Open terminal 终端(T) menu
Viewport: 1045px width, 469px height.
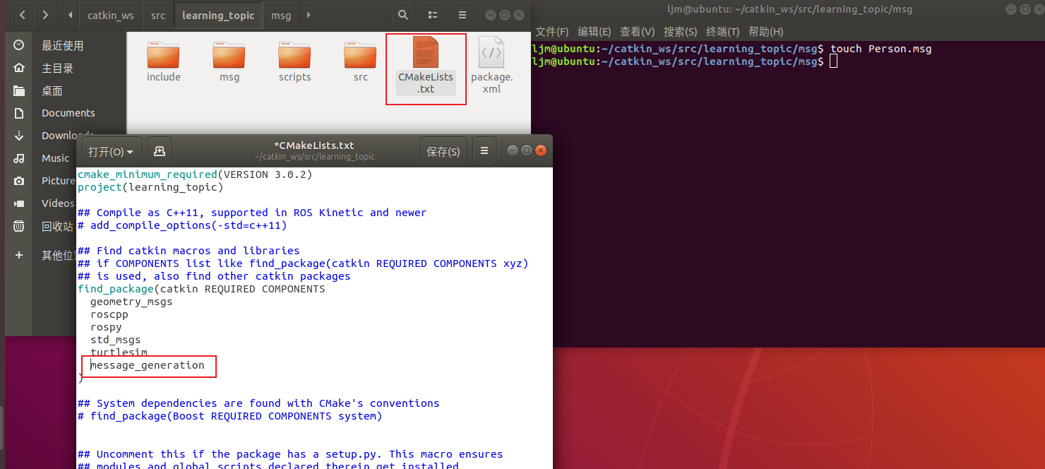click(723, 32)
